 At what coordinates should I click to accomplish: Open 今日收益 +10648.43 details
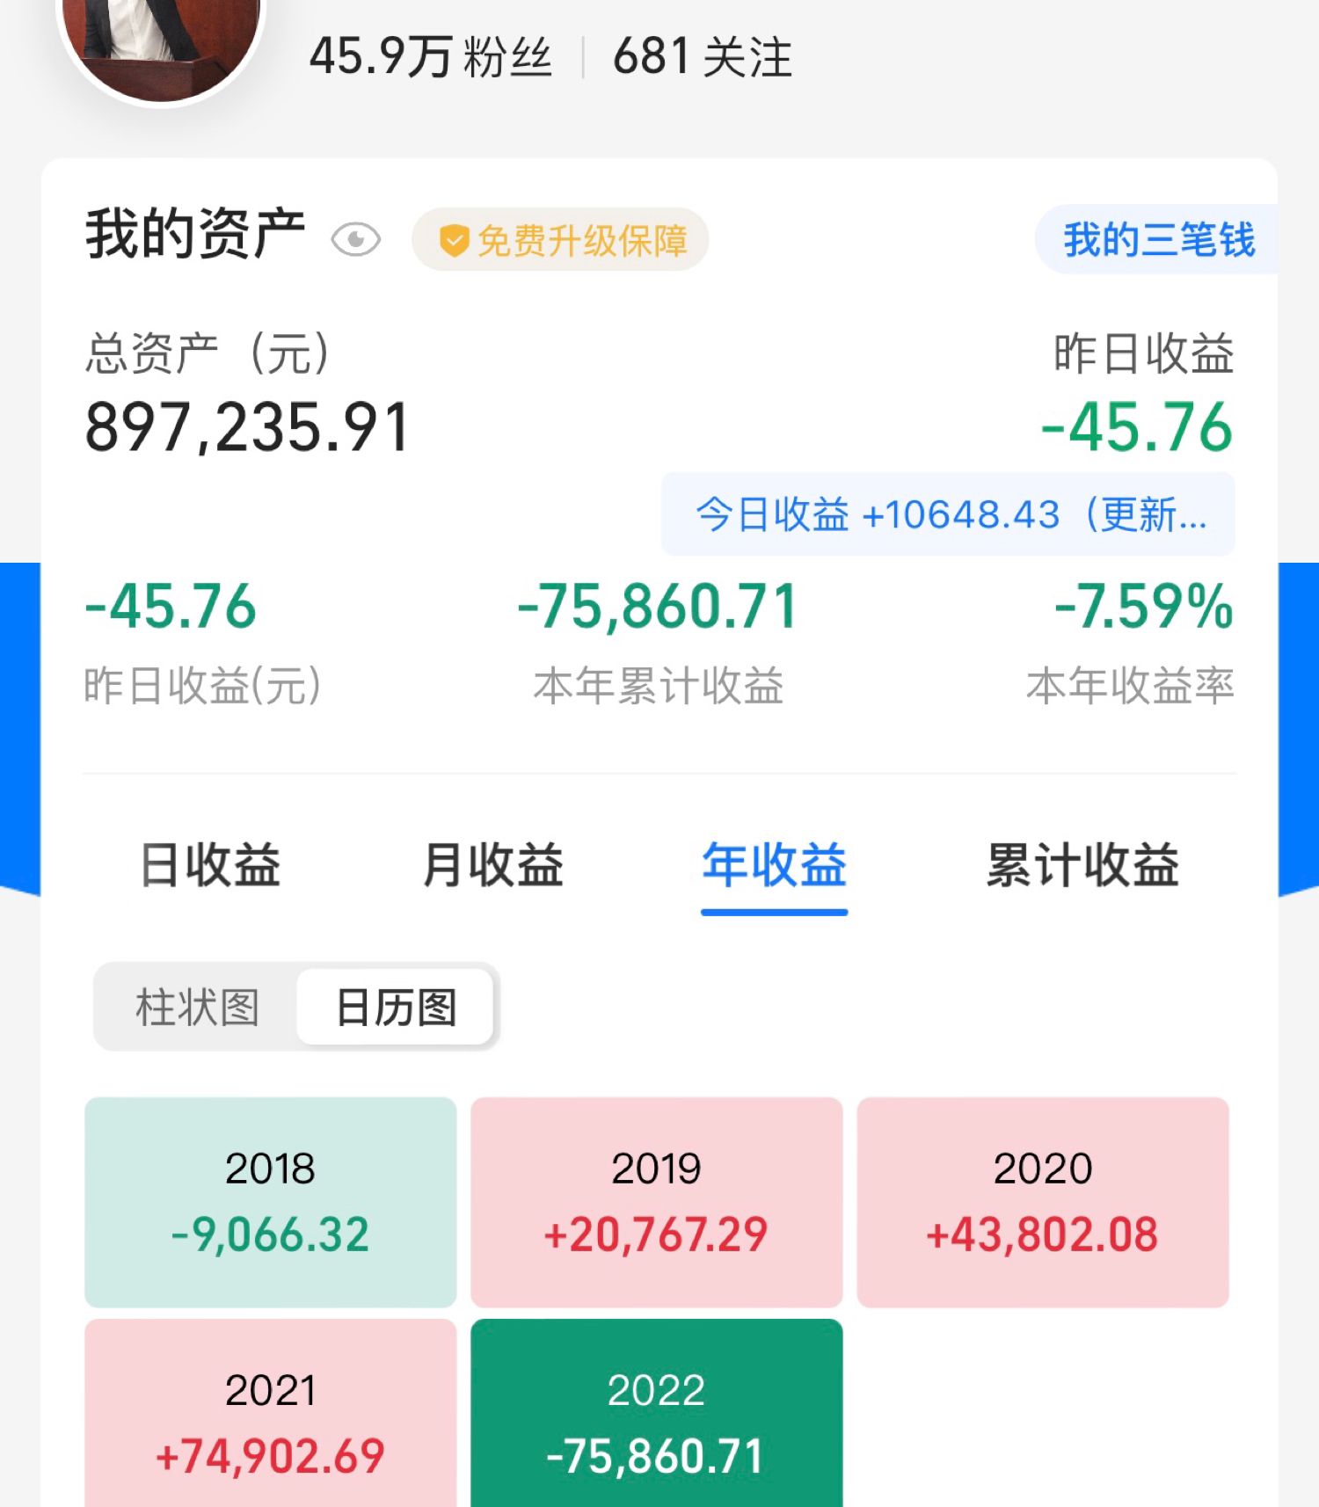[x=948, y=514]
